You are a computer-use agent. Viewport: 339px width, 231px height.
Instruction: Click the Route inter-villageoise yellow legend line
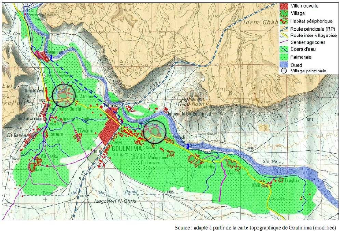[x=284, y=36]
